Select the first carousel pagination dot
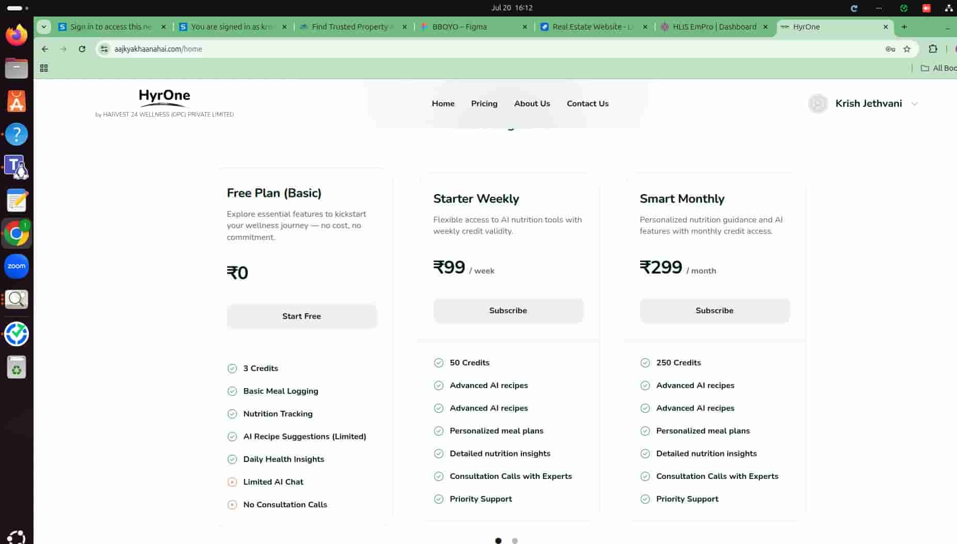Image resolution: width=957 pixels, height=544 pixels. (x=498, y=540)
